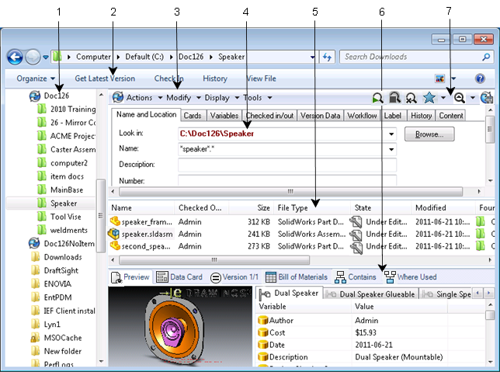Open the Organize dropdown menu
The height and width of the screenshot is (372, 500).
[x=36, y=78]
